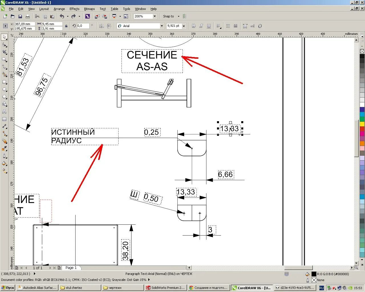Select the Table tool
The width and height of the screenshot is (365, 292).
[x=4, y=119]
